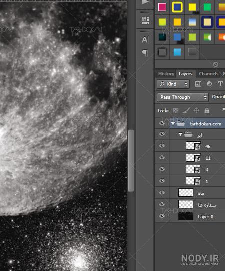The image size is (225, 271).
Task: Select the orange-yellow swatch in second row
Action: [x=177, y=22]
